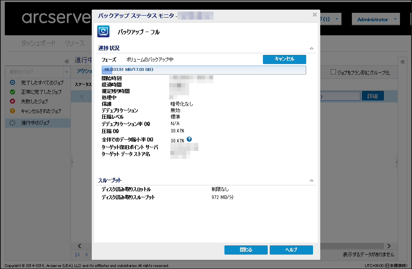Click the all completed jobs icon

click(x=12, y=82)
